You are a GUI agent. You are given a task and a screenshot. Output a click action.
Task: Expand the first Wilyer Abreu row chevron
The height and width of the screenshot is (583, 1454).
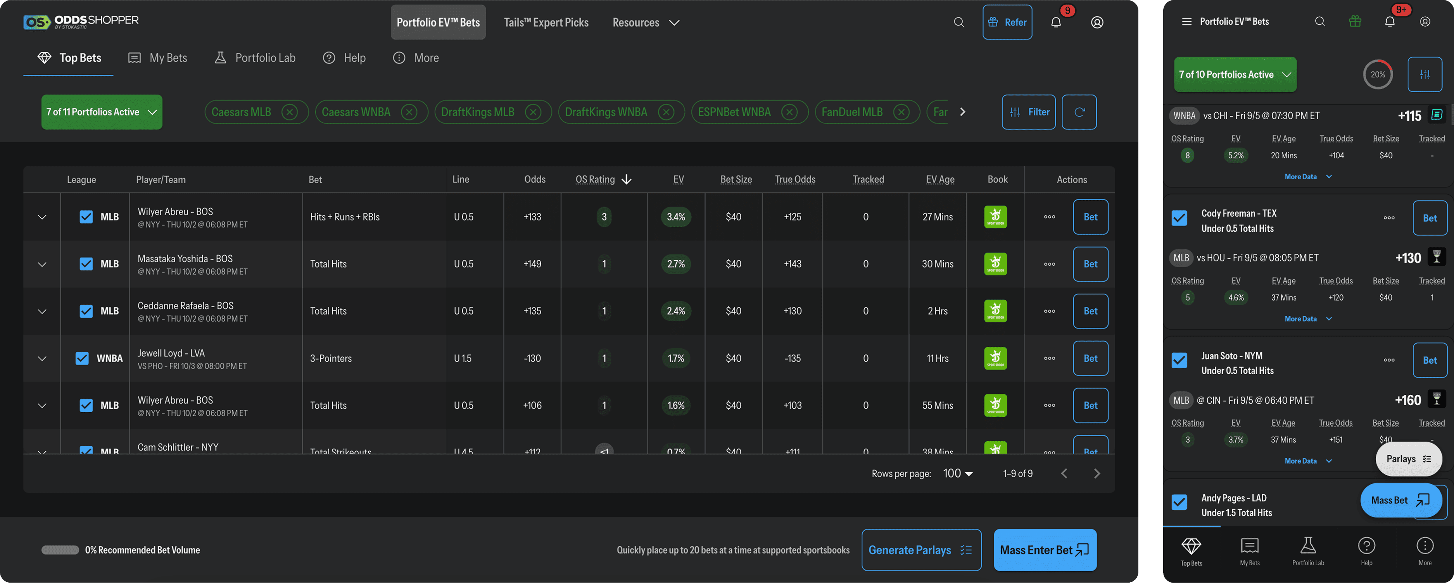coord(42,217)
